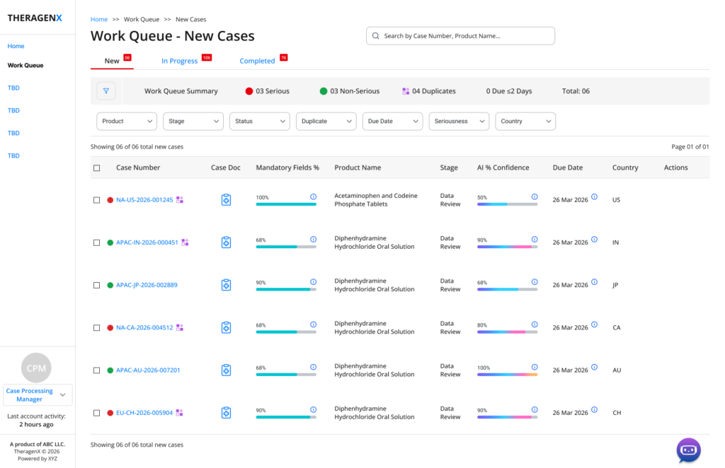725x468 pixels.
Task: Open case link APAC-JP-2026-002889
Action: [x=147, y=285]
